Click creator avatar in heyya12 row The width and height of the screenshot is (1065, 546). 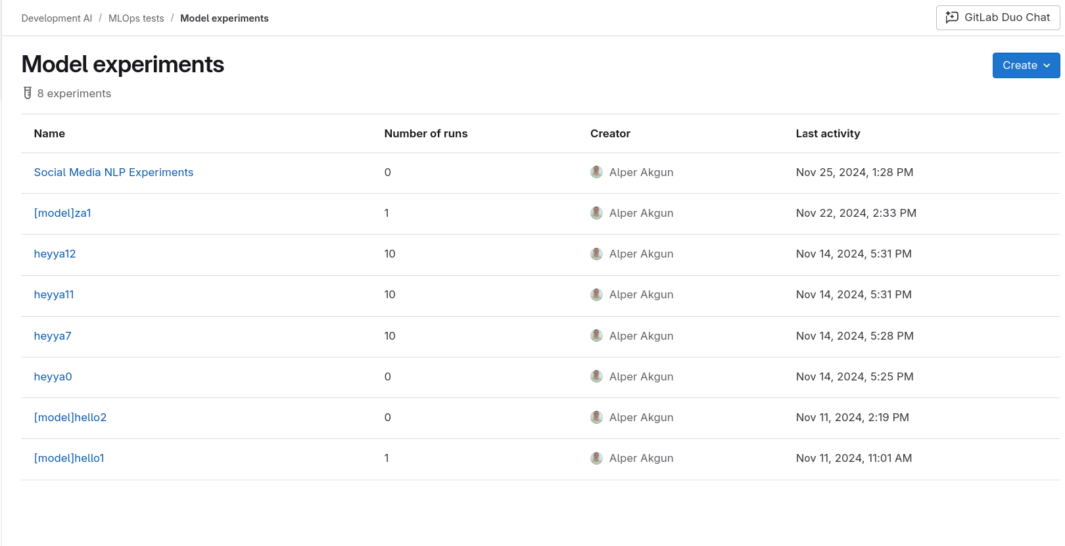[x=596, y=254]
